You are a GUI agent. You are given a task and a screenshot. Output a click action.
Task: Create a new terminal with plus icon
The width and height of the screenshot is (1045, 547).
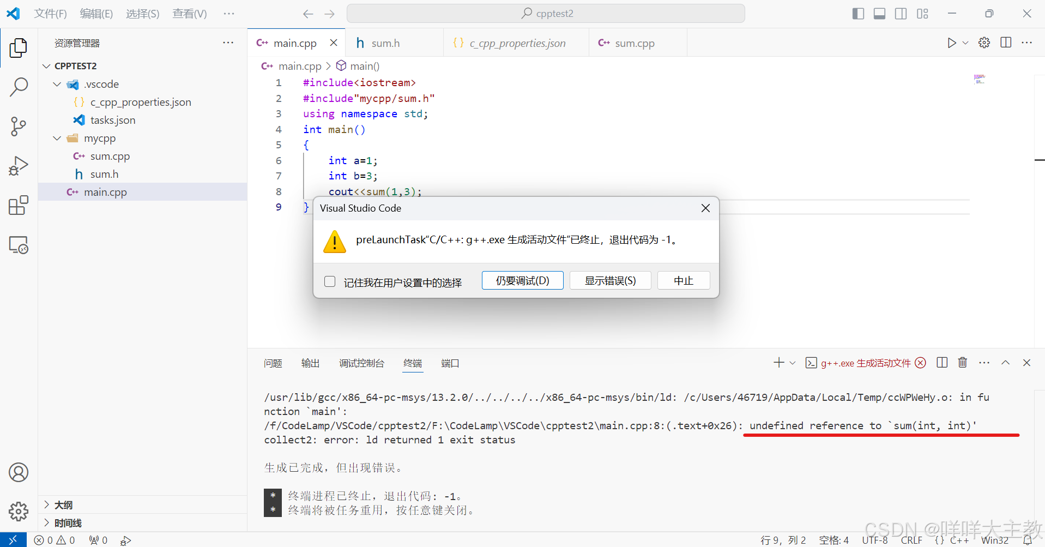click(778, 363)
